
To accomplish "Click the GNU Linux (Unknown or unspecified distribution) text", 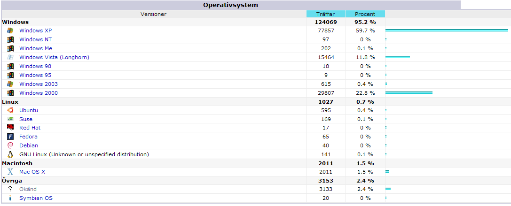I will [x=84, y=154].
